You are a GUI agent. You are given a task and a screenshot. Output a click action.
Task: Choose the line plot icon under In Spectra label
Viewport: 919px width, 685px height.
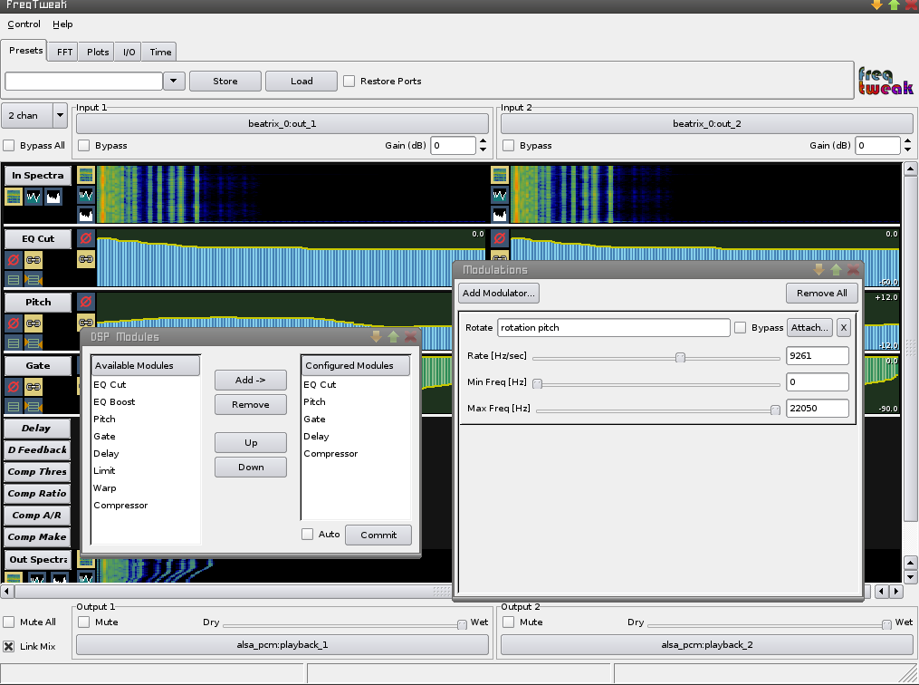tap(34, 197)
